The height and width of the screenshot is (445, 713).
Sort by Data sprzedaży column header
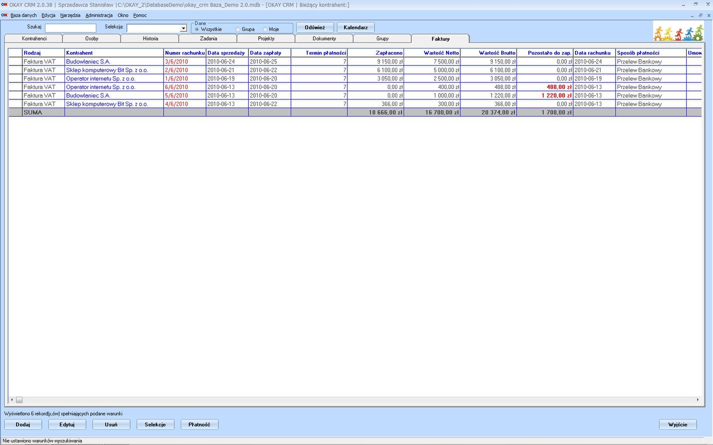click(227, 53)
